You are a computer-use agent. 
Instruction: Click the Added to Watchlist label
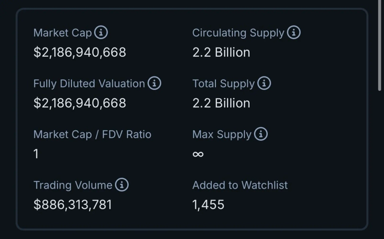(240, 185)
